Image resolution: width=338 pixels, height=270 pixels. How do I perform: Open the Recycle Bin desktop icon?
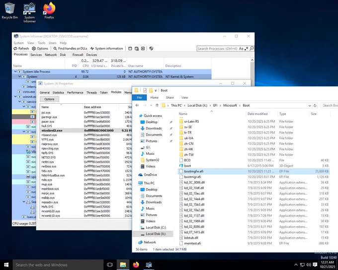9,11
